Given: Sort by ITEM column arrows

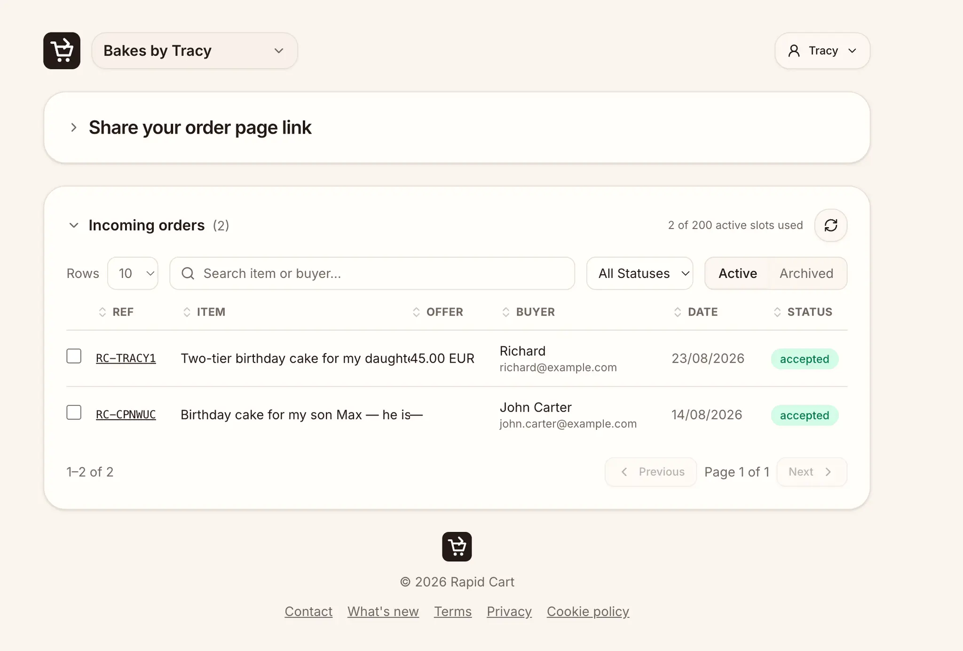Looking at the screenshot, I should point(187,312).
